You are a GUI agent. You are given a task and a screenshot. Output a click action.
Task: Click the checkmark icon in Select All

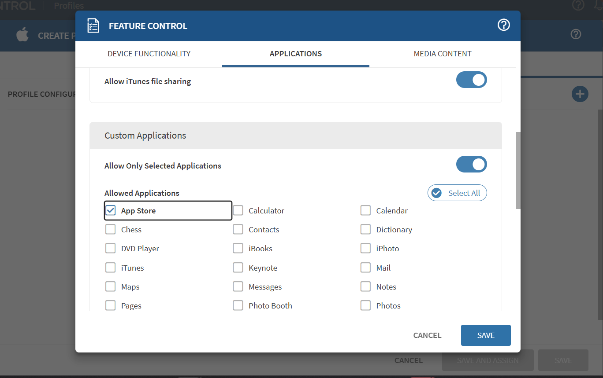click(436, 193)
